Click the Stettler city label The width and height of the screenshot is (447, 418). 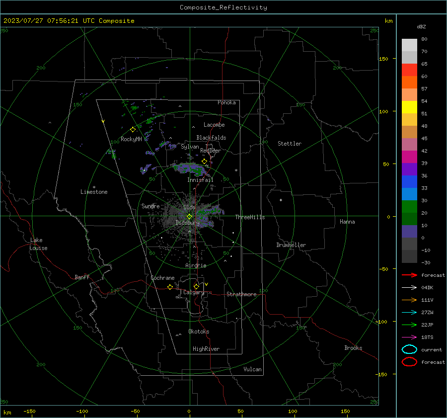tap(290, 144)
